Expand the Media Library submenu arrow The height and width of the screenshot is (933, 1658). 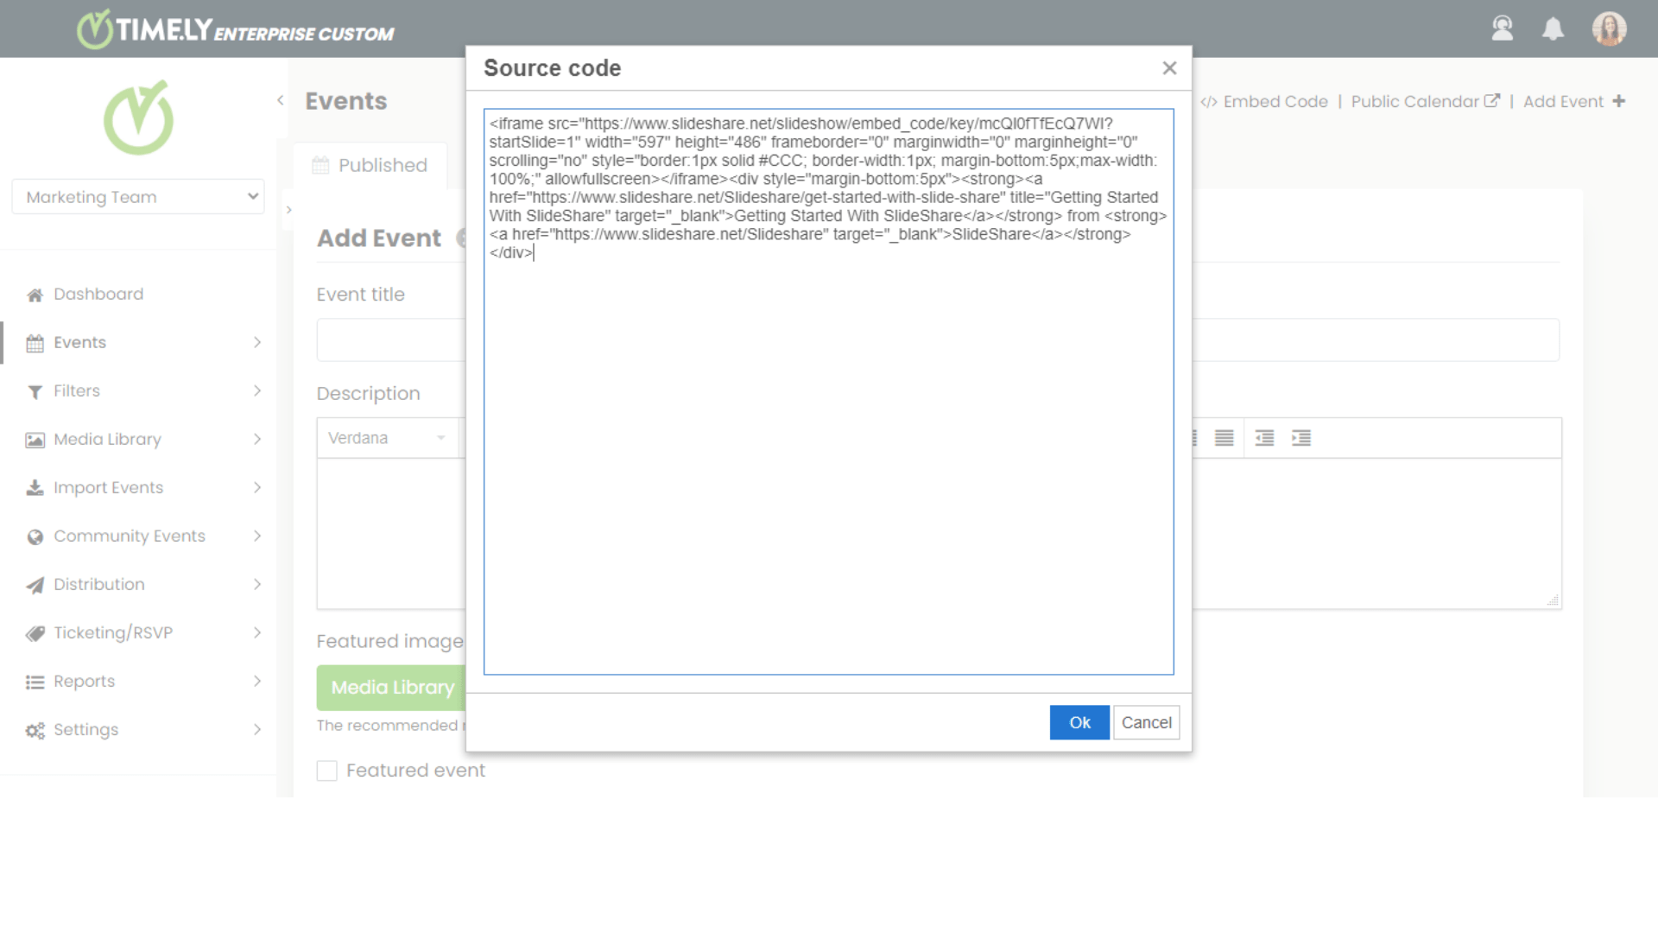tap(257, 439)
